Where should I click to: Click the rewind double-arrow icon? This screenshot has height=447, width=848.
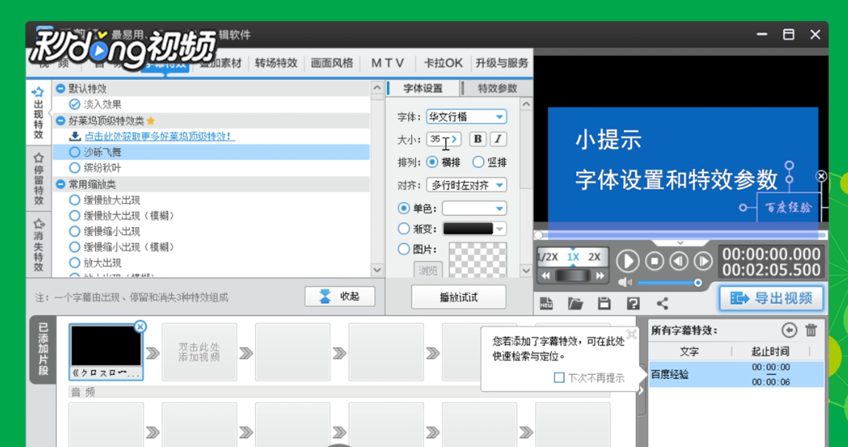click(x=546, y=276)
